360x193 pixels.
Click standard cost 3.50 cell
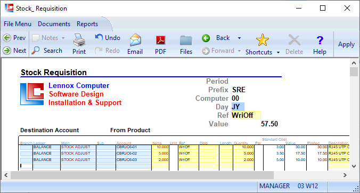tap(274, 154)
